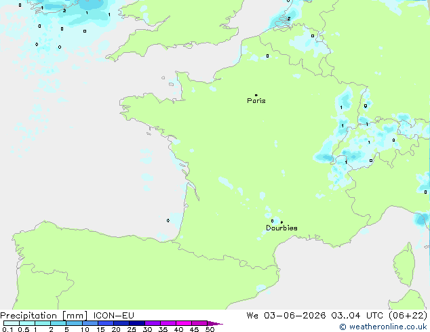The image size is (430, 332).
Task: Click the above-50 legend arrow tip
Action: pyautogui.click(x=215, y=323)
